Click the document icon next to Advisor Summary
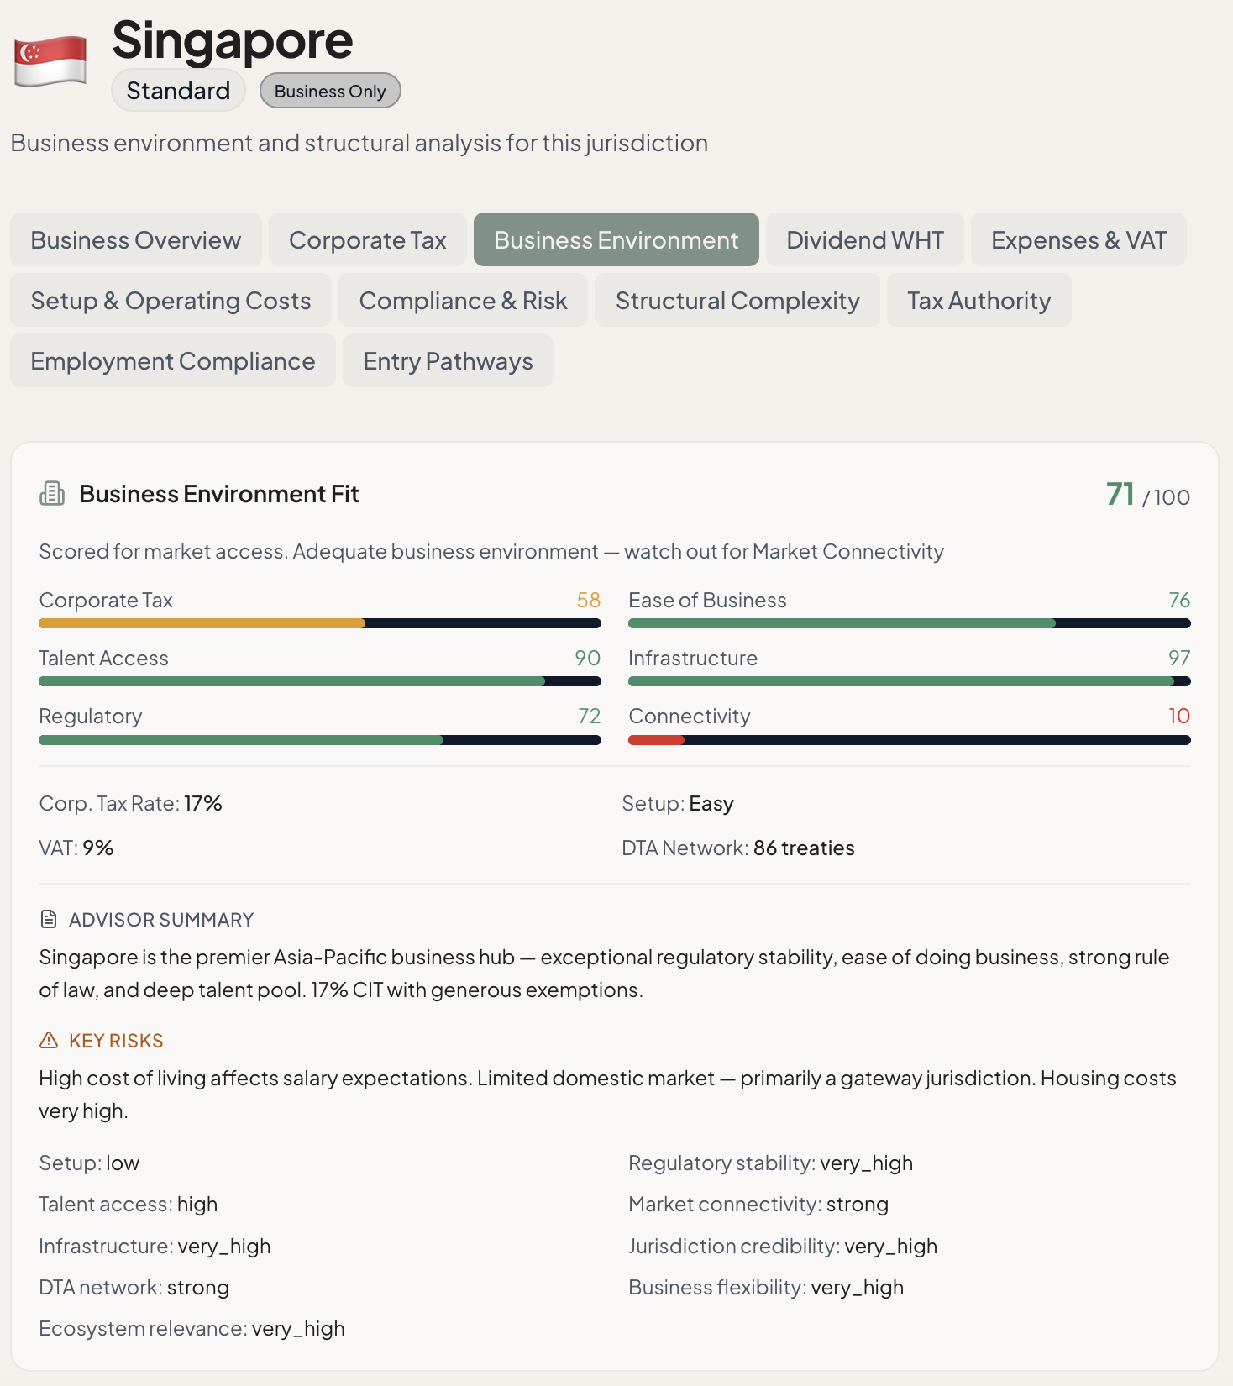 [49, 919]
